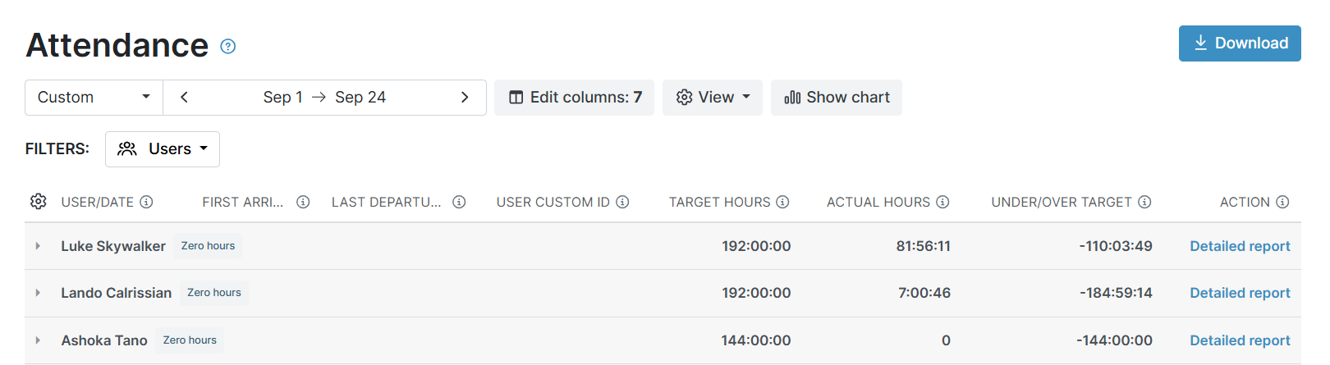Image resolution: width=1330 pixels, height=365 pixels.
Task: Expand Luke Skywalker row
Action: click(x=38, y=246)
